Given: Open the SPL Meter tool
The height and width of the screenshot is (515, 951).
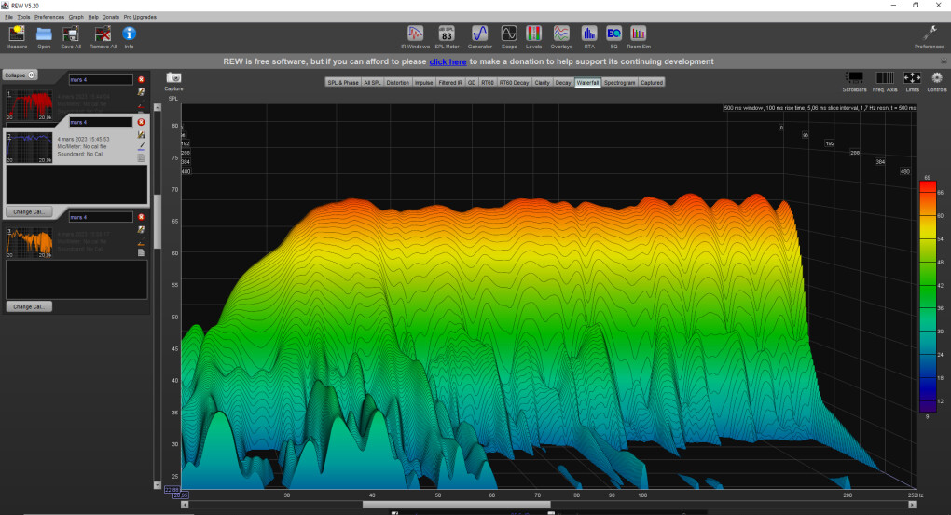Looking at the screenshot, I should (446, 34).
